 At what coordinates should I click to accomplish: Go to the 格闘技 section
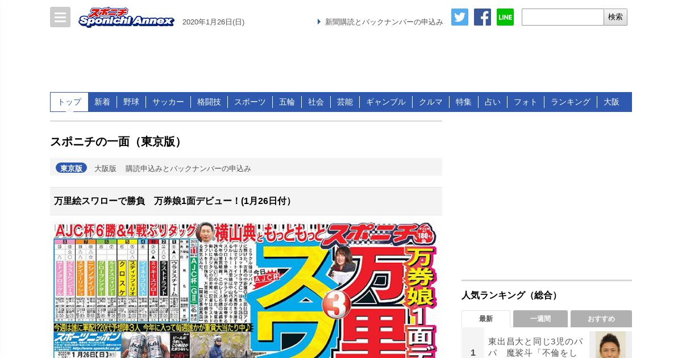pos(209,102)
